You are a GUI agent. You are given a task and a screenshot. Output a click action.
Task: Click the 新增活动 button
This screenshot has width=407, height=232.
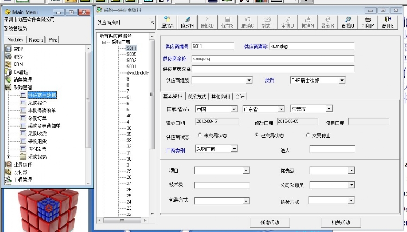[270, 222]
